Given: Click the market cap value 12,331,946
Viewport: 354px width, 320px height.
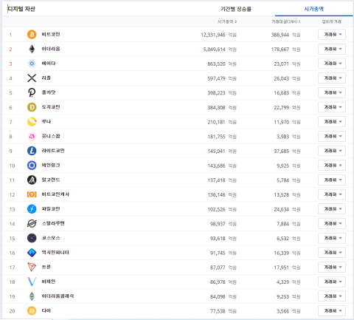Looking at the screenshot, I should (x=213, y=35).
